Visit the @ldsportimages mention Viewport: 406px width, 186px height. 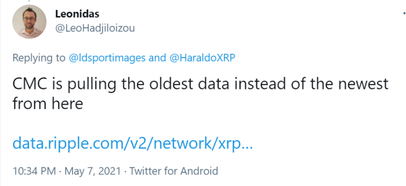coord(107,58)
